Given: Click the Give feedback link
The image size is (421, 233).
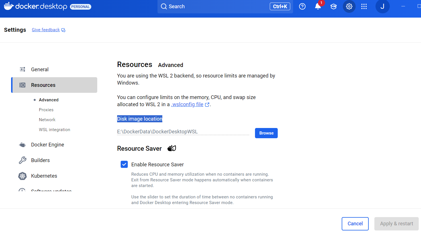Looking at the screenshot, I should [x=46, y=30].
